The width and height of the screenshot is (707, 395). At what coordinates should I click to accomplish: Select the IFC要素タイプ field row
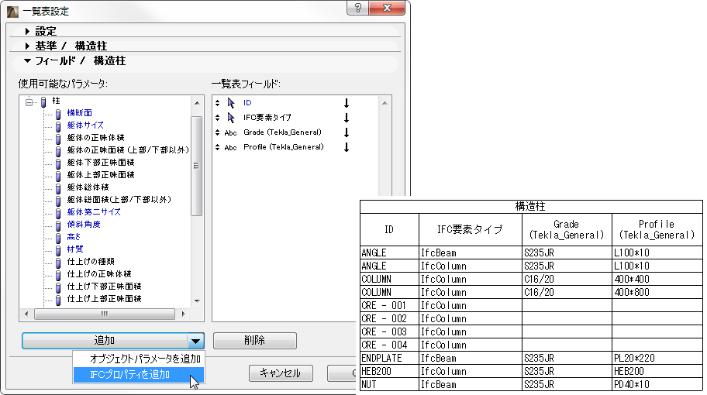(x=295, y=118)
